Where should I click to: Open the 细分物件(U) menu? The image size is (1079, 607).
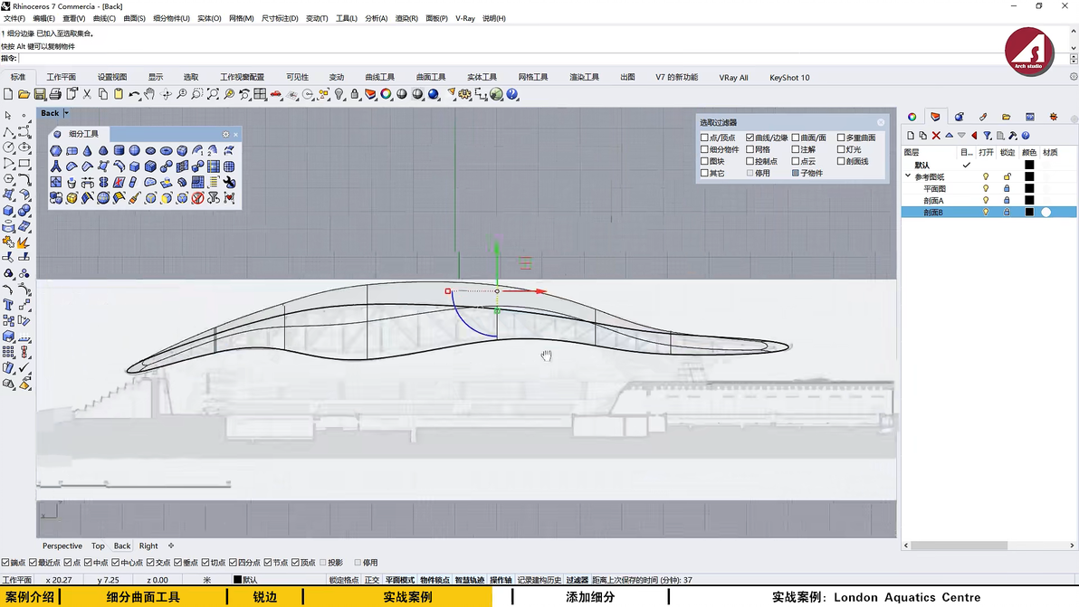[171, 18]
